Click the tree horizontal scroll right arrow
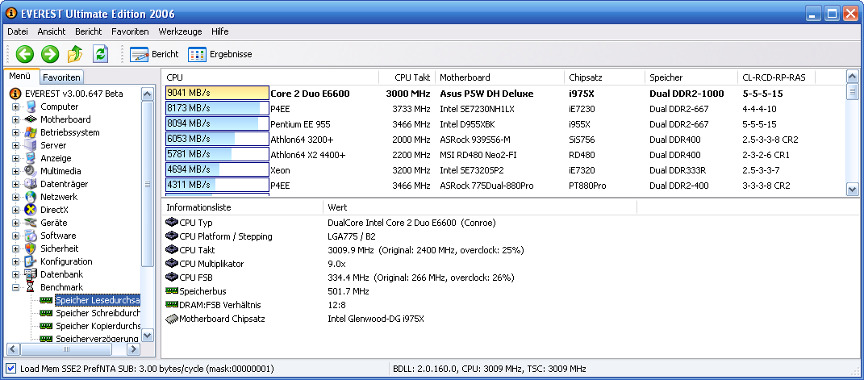 pyautogui.click(x=134, y=349)
